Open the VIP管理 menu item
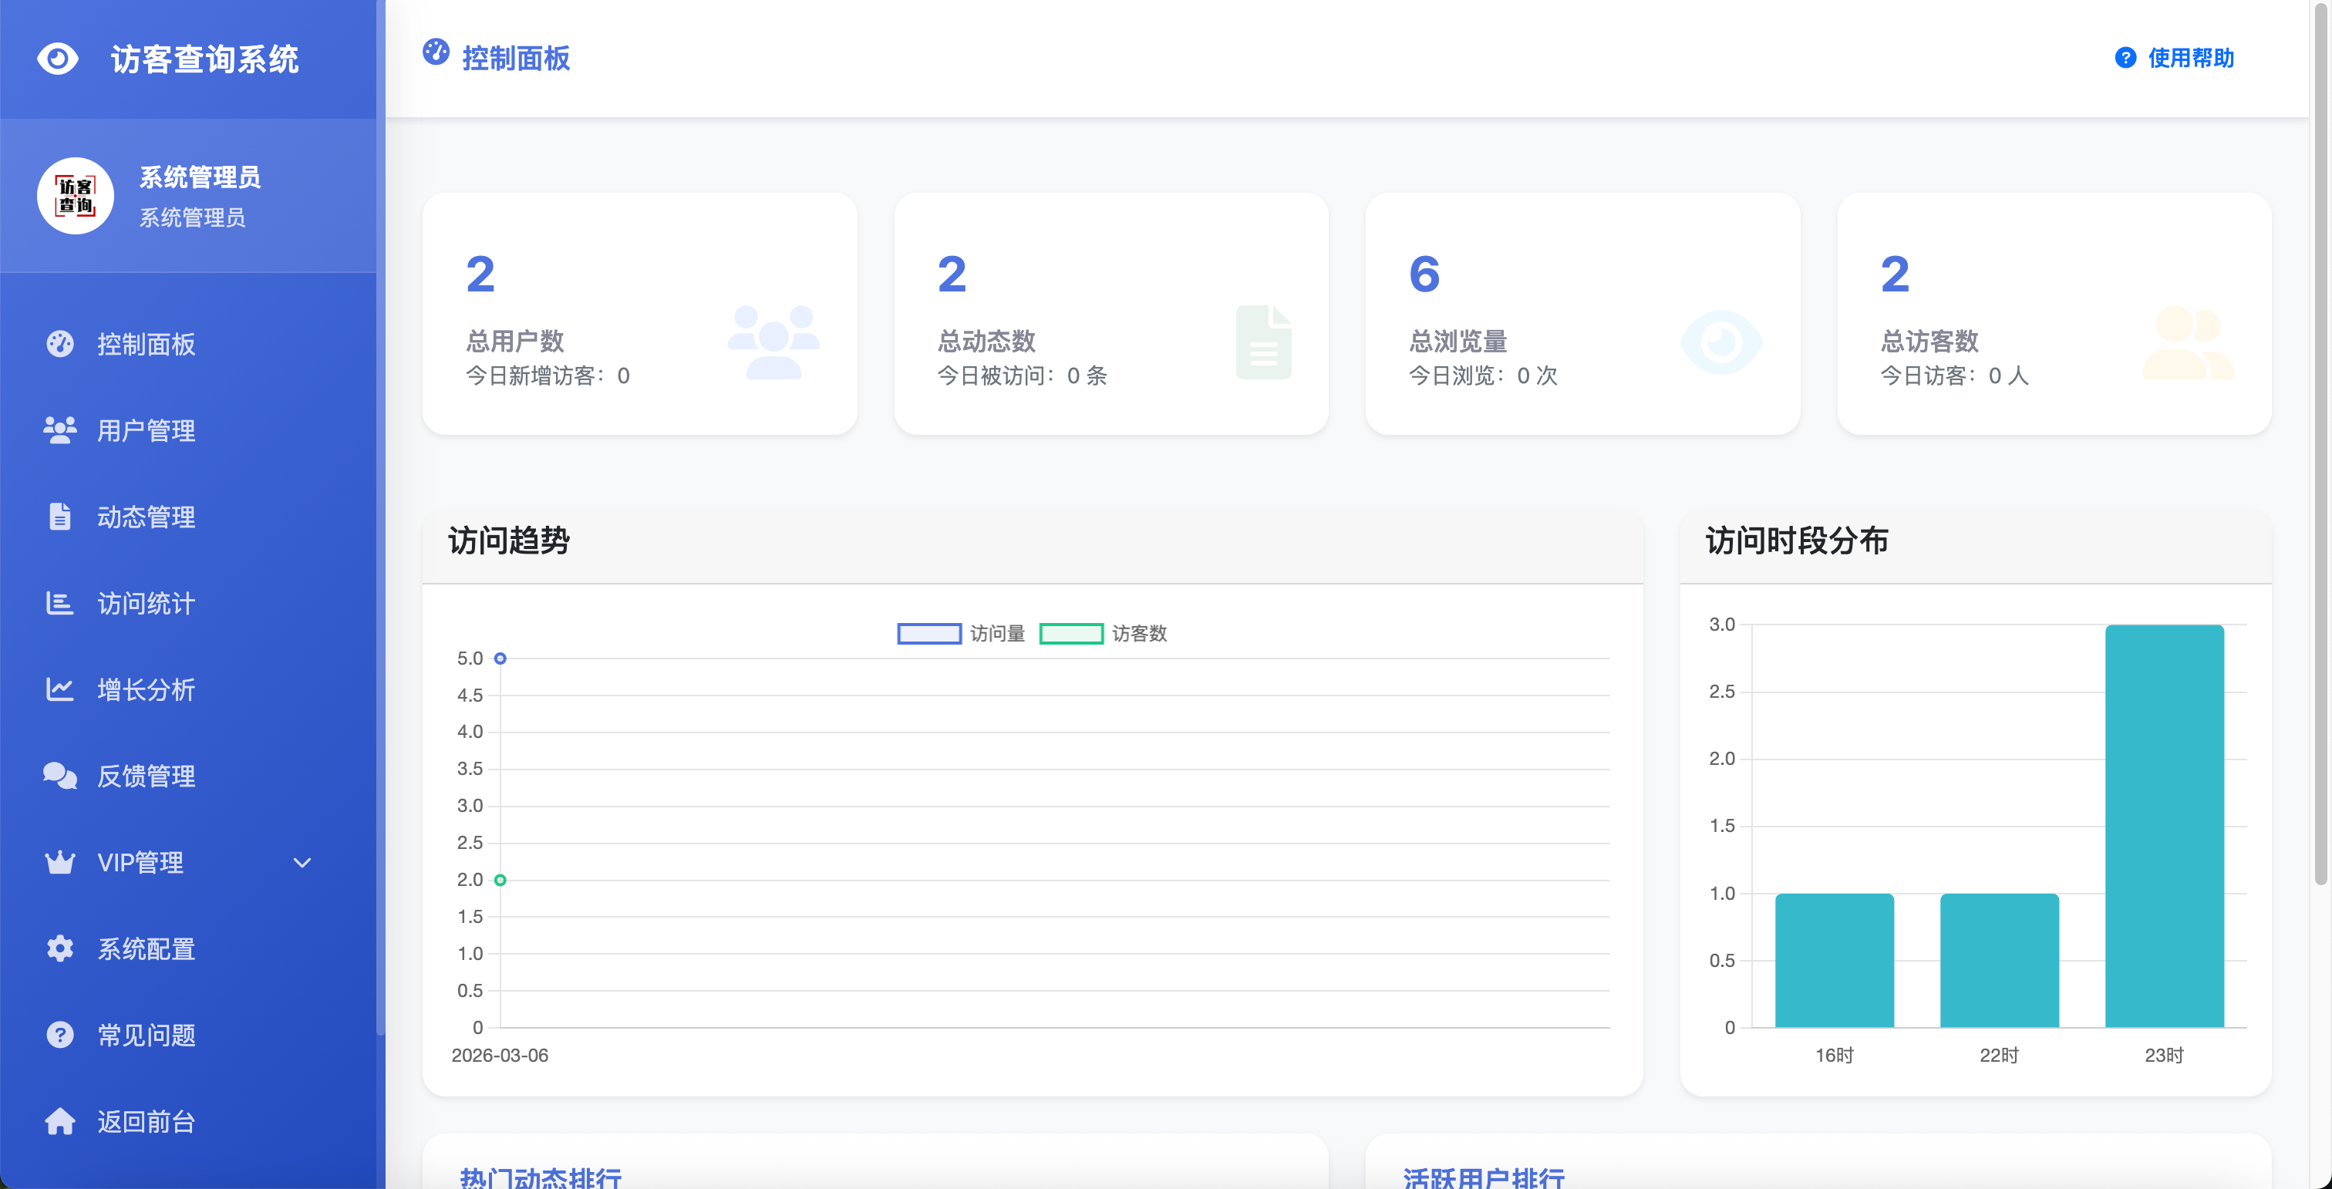This screenshot has width=2332, height=1189. (140, 862)
